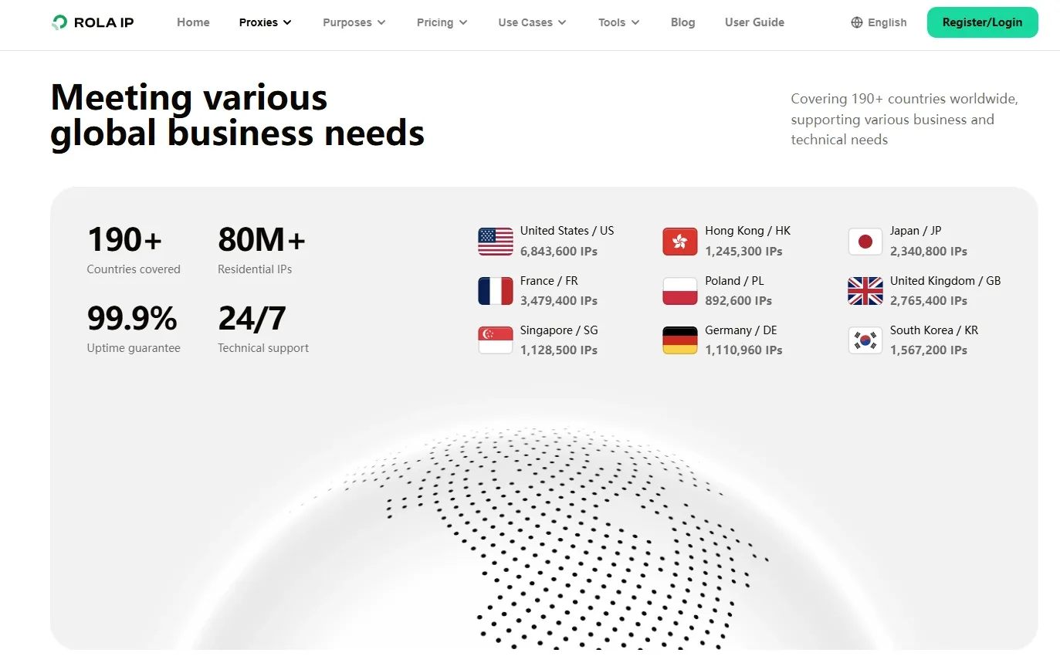Select the Japan / JP label

click(916, 231)
